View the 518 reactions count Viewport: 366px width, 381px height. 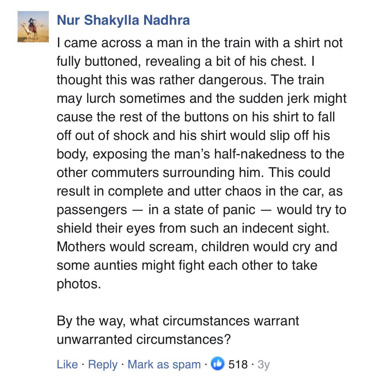pos(238,364)
